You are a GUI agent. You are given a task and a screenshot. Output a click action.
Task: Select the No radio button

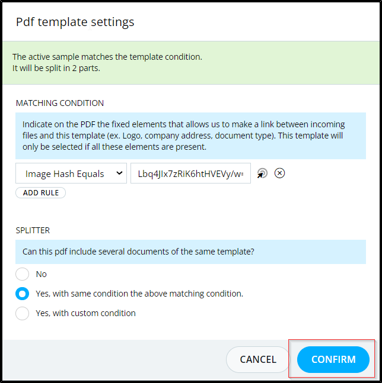click(23, 274)
